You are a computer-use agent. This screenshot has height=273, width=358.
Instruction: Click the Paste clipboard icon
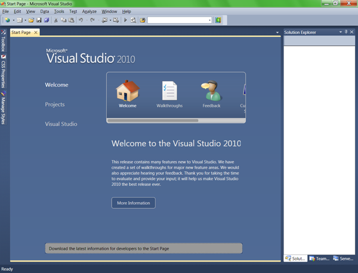click(x=72, y=20)
